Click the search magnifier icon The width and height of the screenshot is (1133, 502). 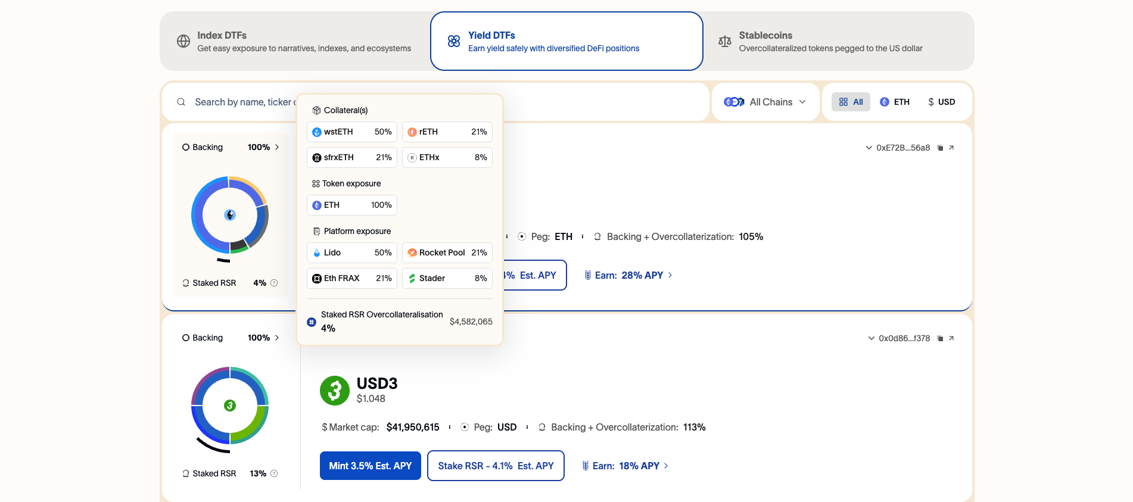click(x=181, y=102)
